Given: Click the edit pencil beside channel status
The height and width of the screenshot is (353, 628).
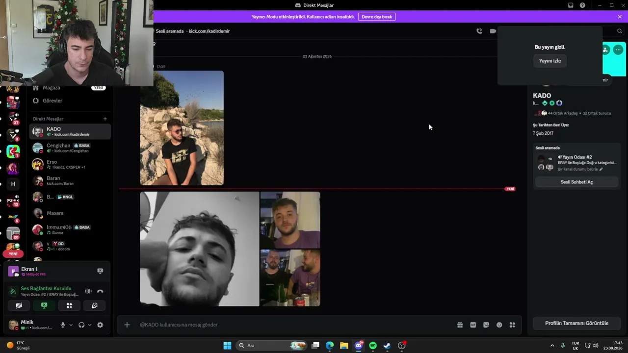Looking at the screenshot, I should [601, 169].
